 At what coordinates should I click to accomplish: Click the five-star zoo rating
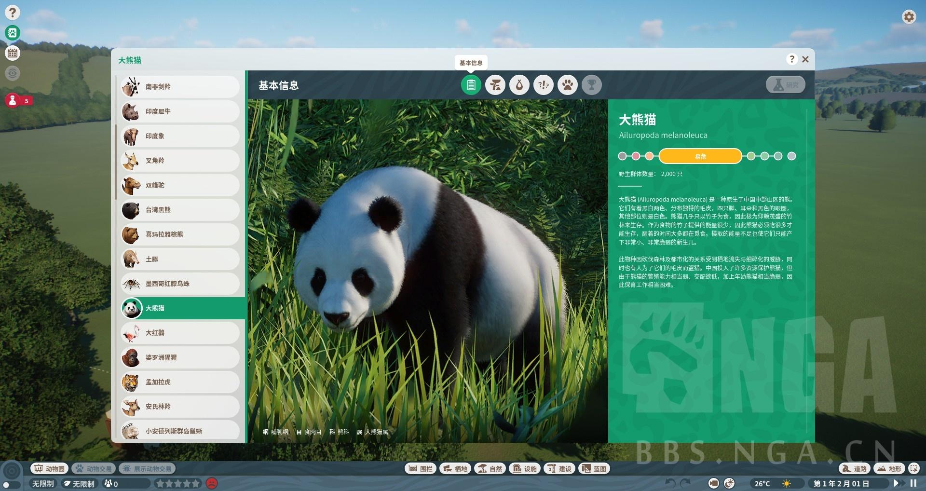coord(177,483)
